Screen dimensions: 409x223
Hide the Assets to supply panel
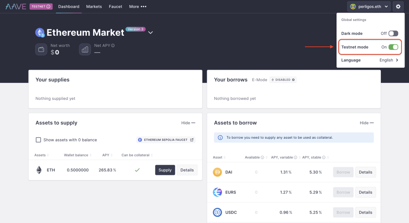tap(188, 123)
